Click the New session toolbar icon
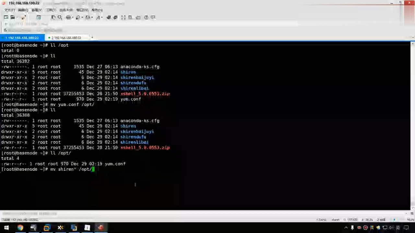 click(6, 17)
